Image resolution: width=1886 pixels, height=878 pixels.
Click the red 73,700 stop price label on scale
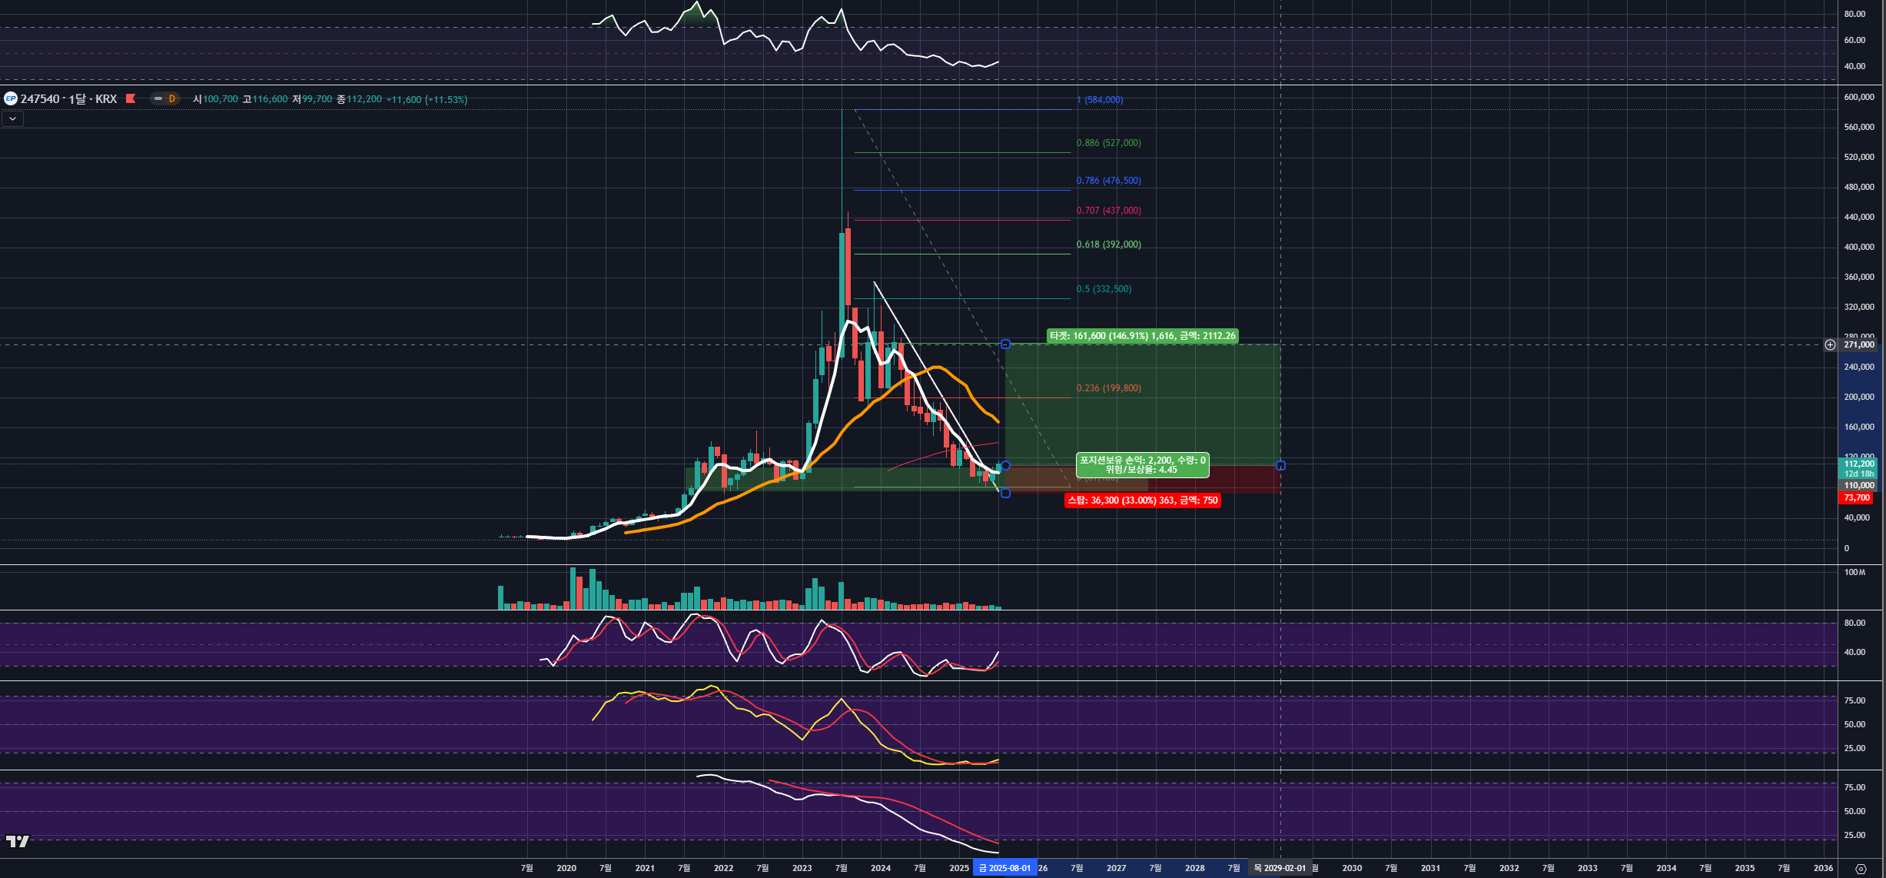(x=1856, y=497)
